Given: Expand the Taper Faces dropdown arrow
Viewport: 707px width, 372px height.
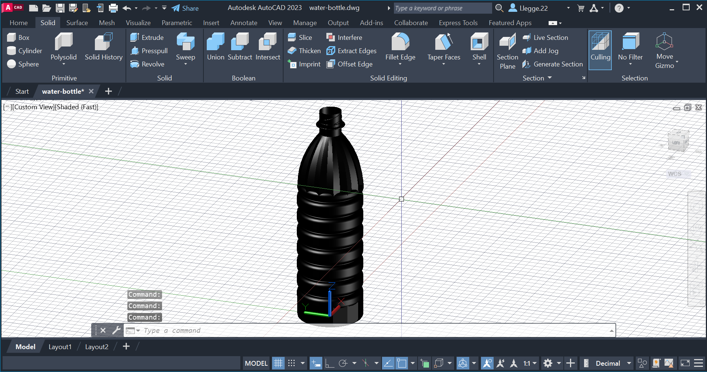Looking at the screenshot, I should (444, 64).
